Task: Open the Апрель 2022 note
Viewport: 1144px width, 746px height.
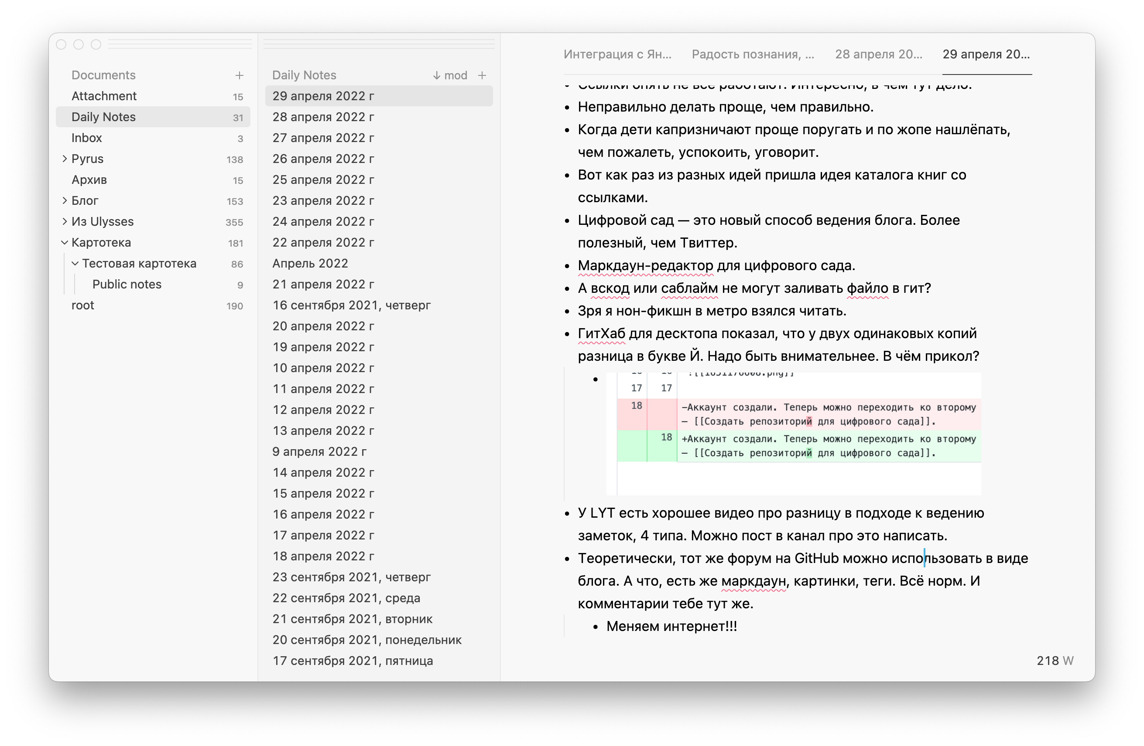Action: [x=310, y=264]
